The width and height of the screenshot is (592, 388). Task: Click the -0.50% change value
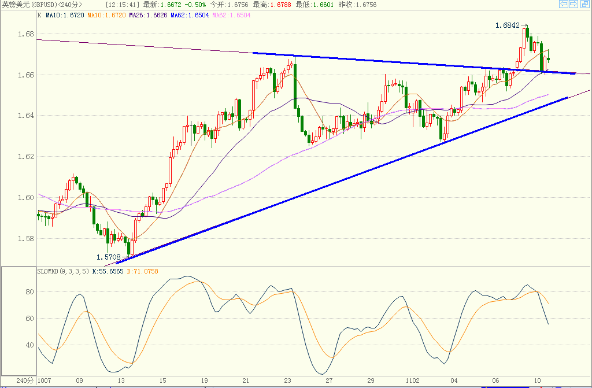click(x=195, y=5)
